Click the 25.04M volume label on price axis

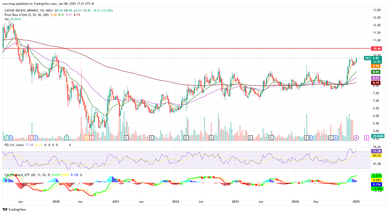coord(378,136)
